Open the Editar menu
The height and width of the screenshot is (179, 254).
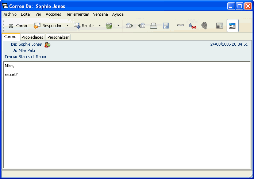coord(26,14)
